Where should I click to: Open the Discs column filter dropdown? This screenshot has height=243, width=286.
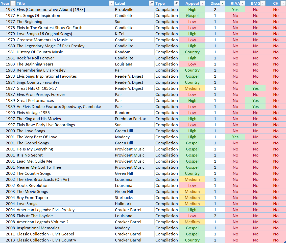pos(222,3)
